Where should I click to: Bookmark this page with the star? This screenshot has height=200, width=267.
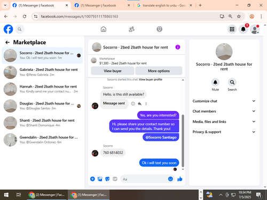tap(239, 17)
